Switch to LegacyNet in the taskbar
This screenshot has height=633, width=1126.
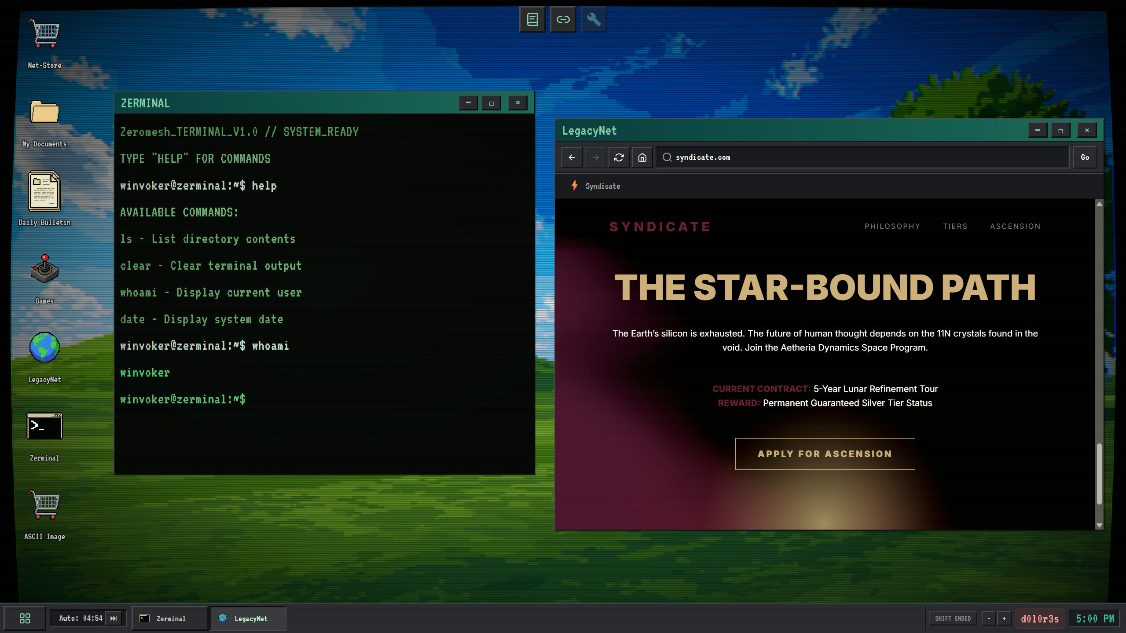pyautogui.click(x=248, y=618)
